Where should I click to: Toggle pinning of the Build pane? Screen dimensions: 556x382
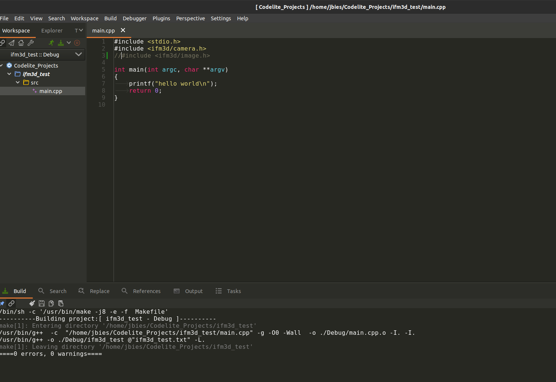pos(2,303)
